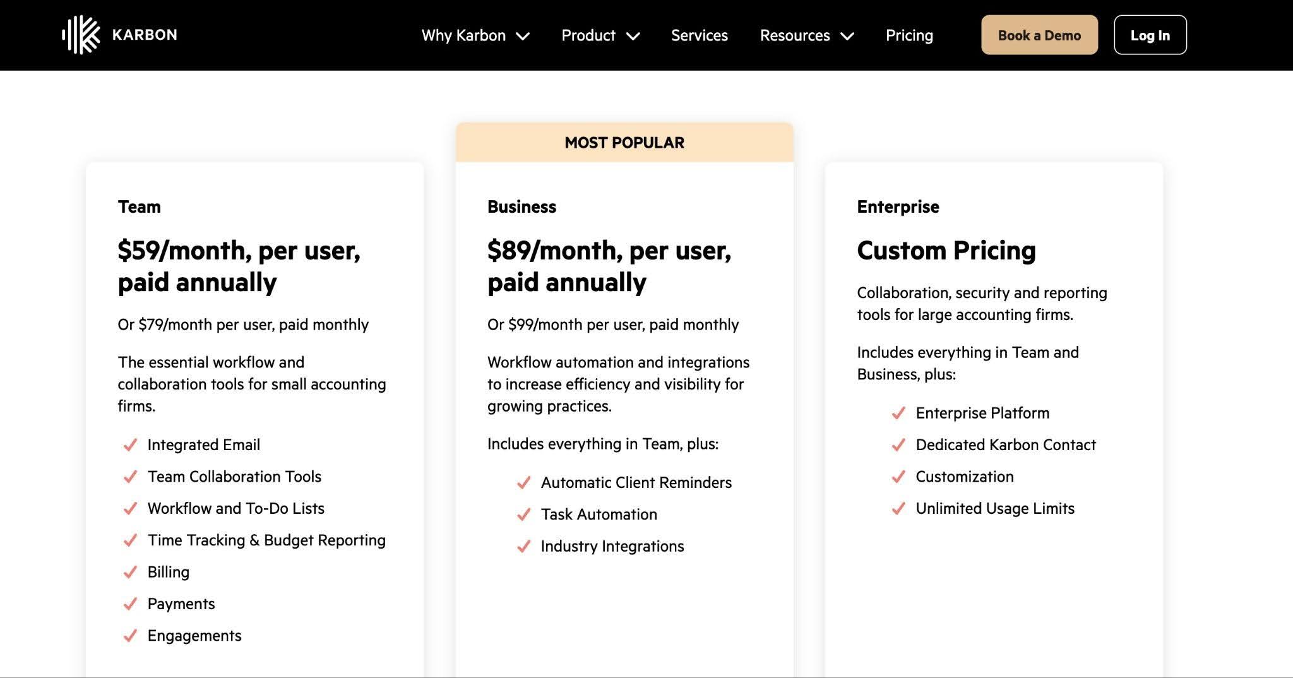Open the Product menu
Image resolution: width=1293 pixels, height=678 pixels.
[600, 35]
